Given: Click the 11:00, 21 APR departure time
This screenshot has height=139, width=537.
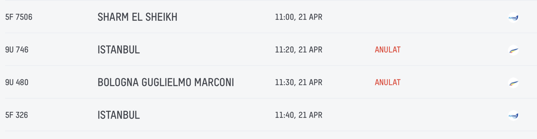Looking at the screenshot, I should click(299, 17).
